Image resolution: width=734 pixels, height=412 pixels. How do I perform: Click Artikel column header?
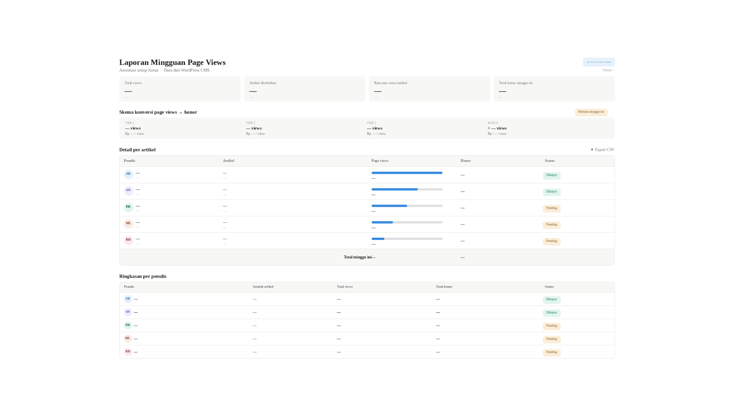229,161
